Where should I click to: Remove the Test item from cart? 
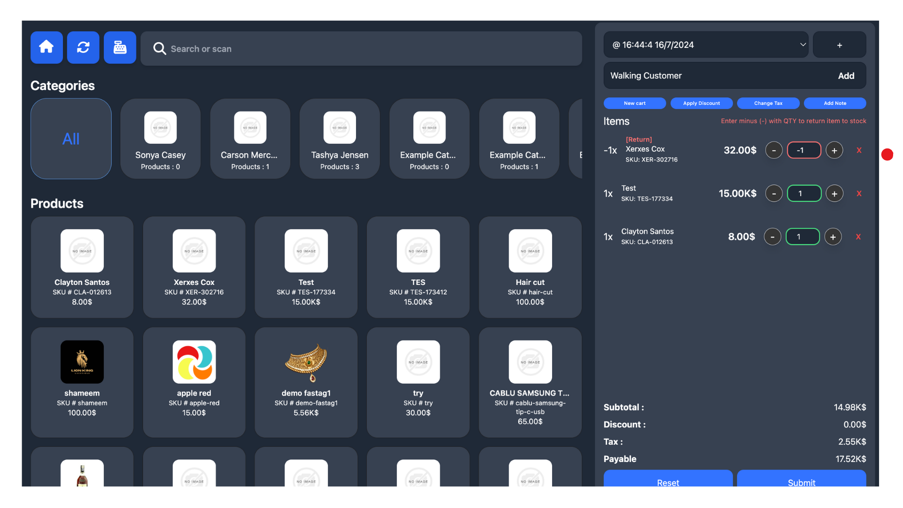[859, 194]
